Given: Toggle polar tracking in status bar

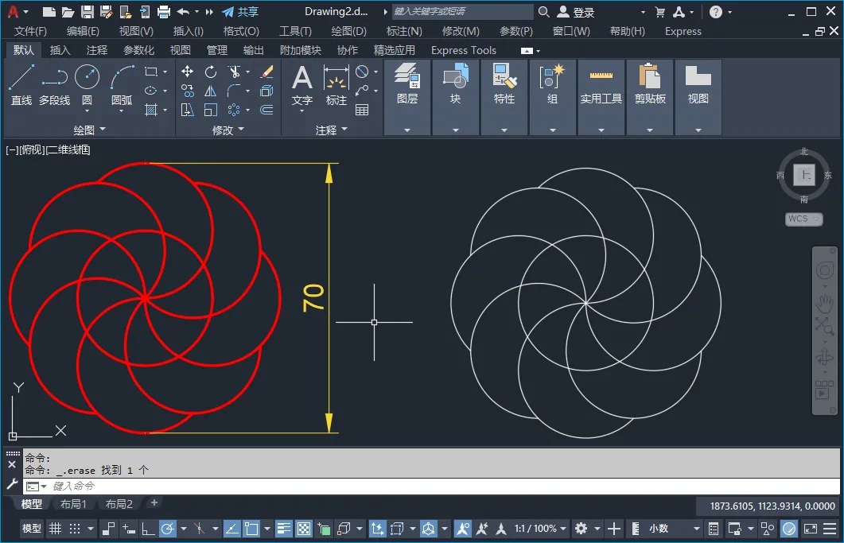Looking at the screenshot, I should 168,529.
